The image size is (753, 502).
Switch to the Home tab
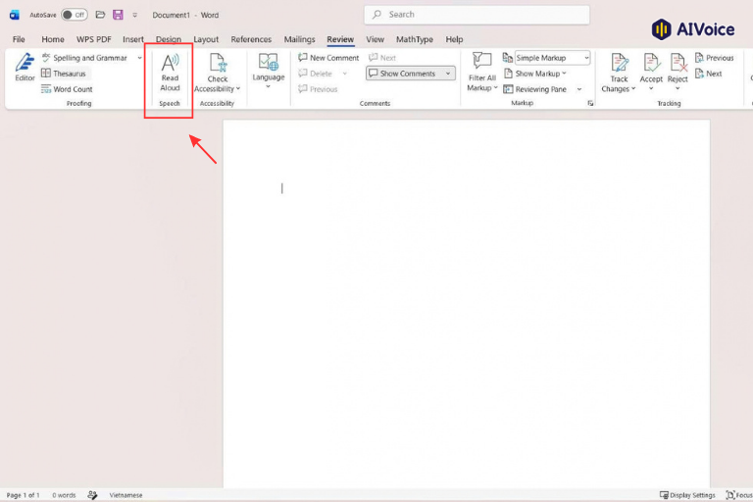coord(53,39)
